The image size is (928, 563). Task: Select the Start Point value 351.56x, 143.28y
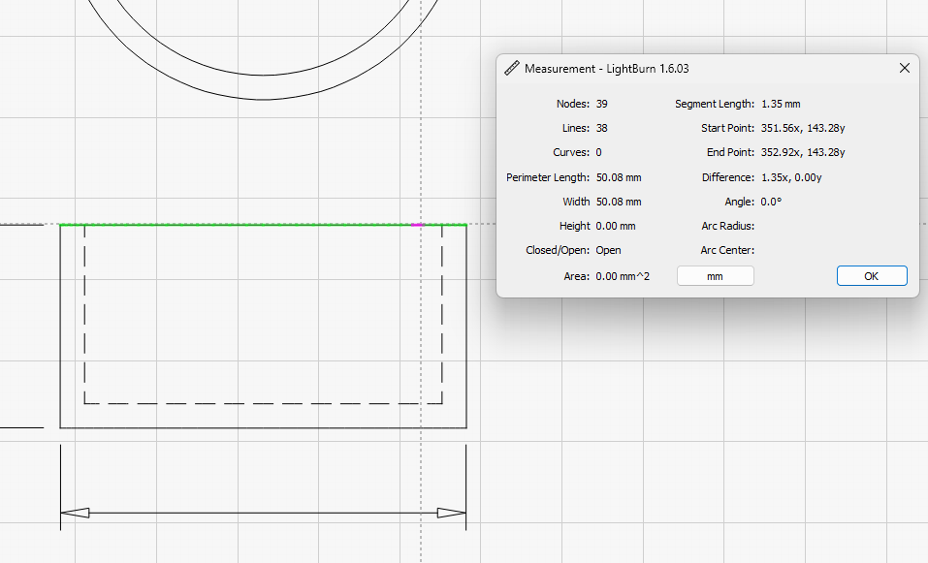(x=803, y=128)
